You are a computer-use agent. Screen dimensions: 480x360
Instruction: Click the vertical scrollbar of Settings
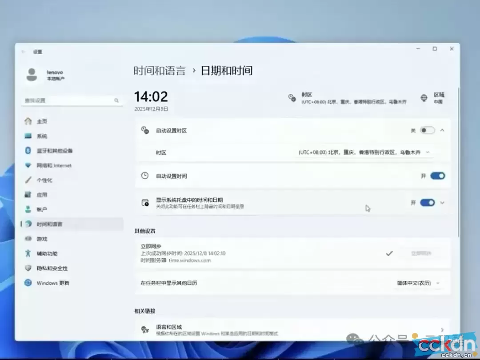click(x=458, y=162)
